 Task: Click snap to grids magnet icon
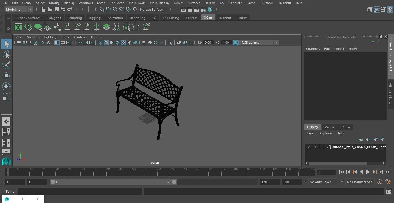point(102,10)
